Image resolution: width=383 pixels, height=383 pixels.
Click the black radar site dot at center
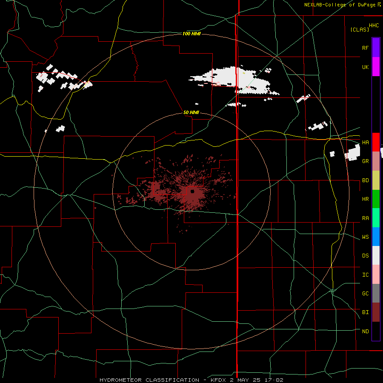pos(192,191)
